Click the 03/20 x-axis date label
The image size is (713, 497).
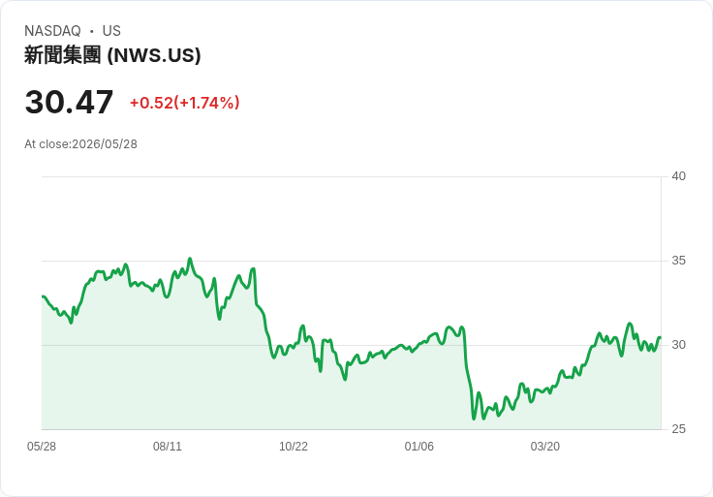click(x=544, y=446)
